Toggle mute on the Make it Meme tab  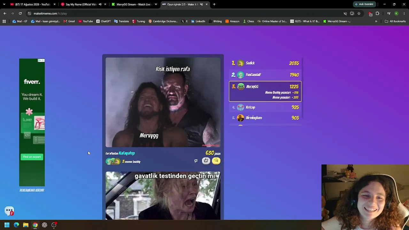click(201, 4)
